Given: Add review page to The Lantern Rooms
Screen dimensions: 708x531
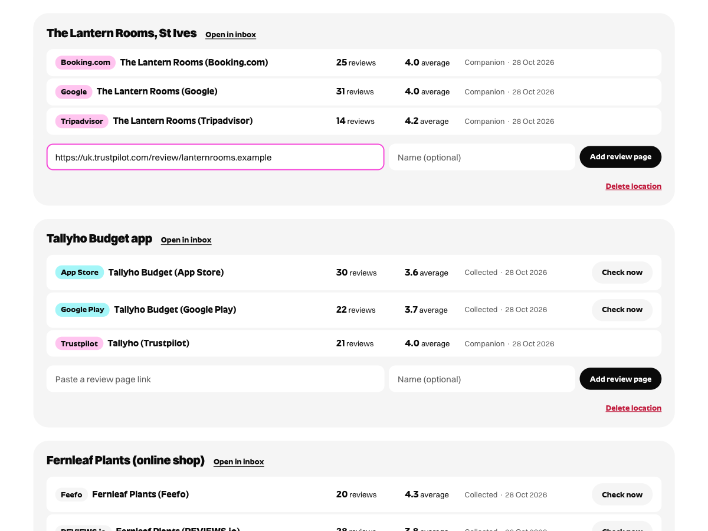Looking at the screenshot, I should click(621, 157).
